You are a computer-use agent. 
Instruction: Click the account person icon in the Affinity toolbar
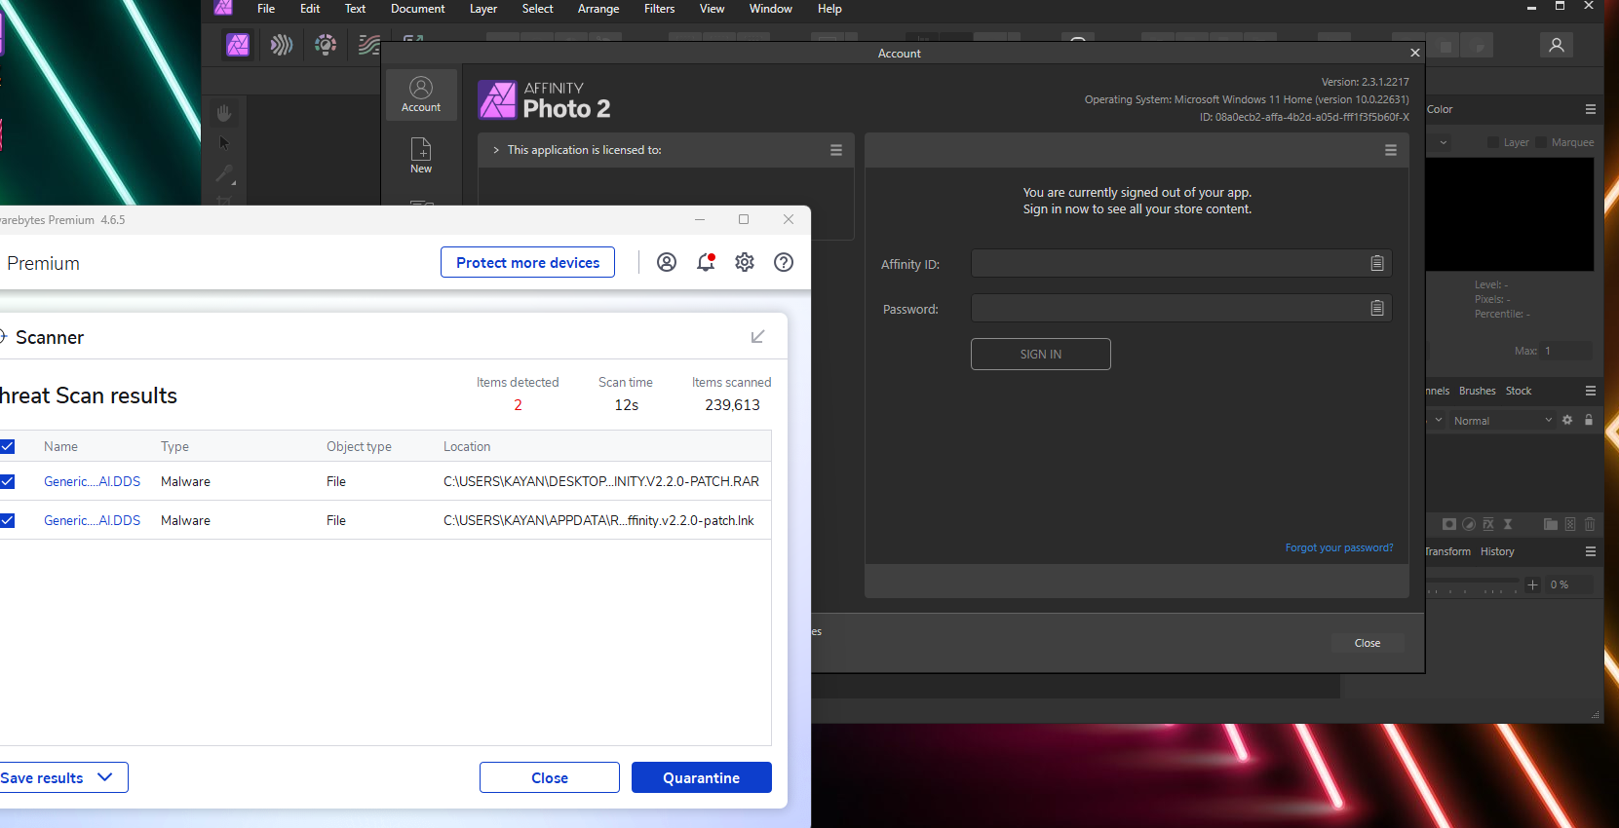tap(1557, 45)
